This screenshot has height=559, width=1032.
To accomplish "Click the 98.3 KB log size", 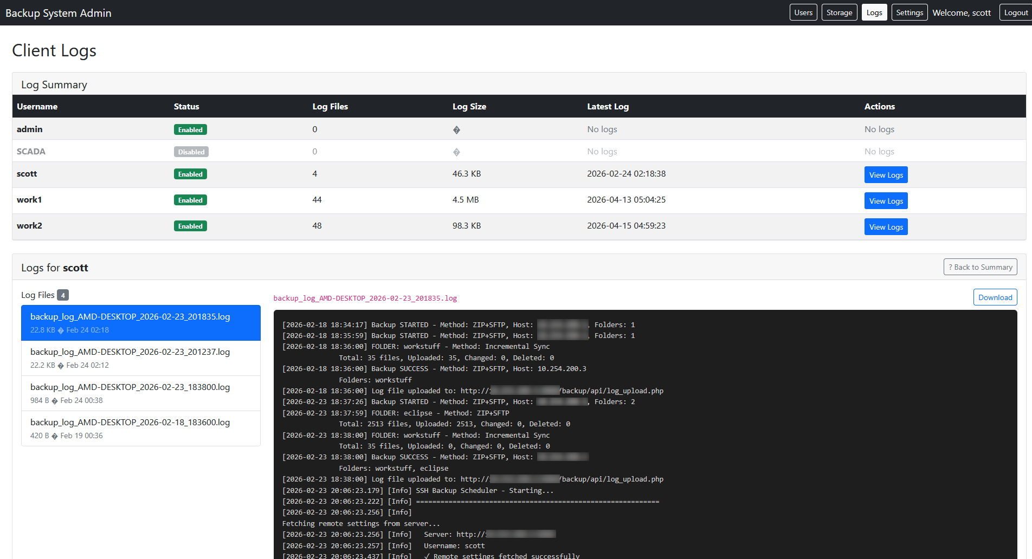I will click(x=467, y=225).
